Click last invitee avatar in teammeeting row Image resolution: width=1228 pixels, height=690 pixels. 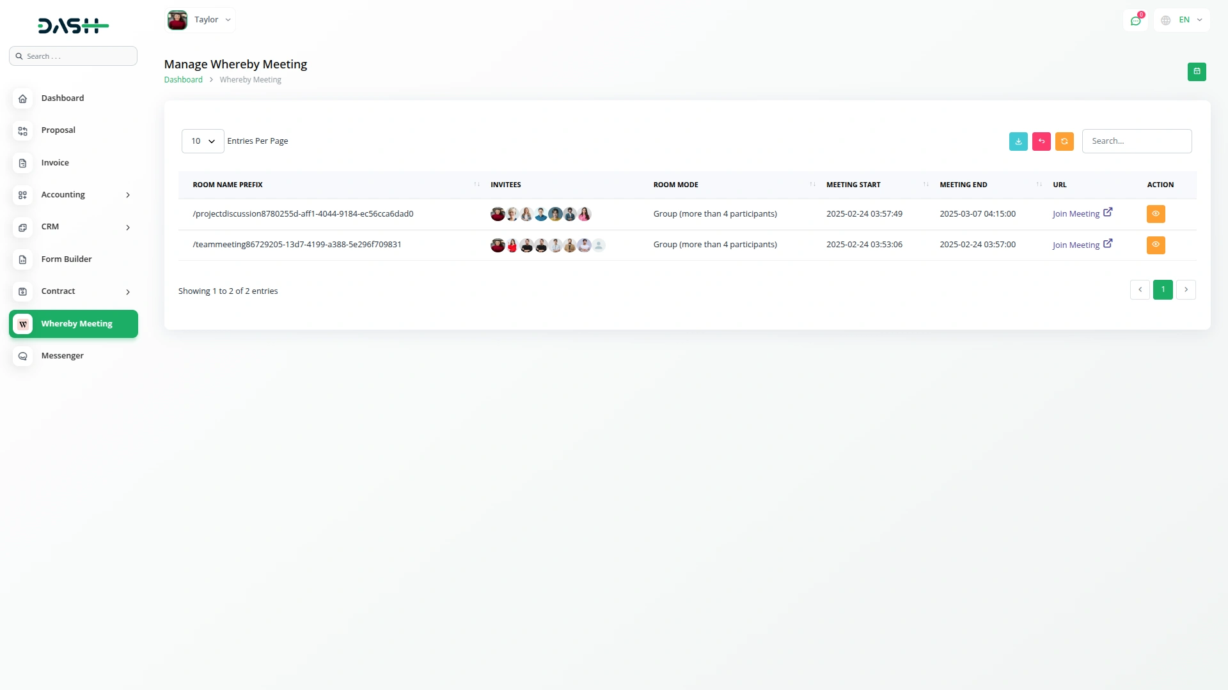click(x=599, y=245)
